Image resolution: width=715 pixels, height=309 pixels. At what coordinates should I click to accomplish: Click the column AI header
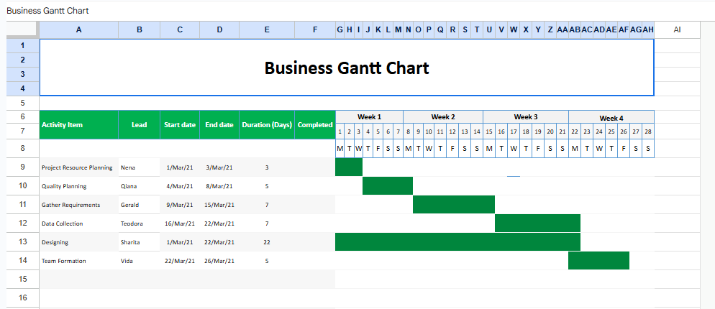677,29
